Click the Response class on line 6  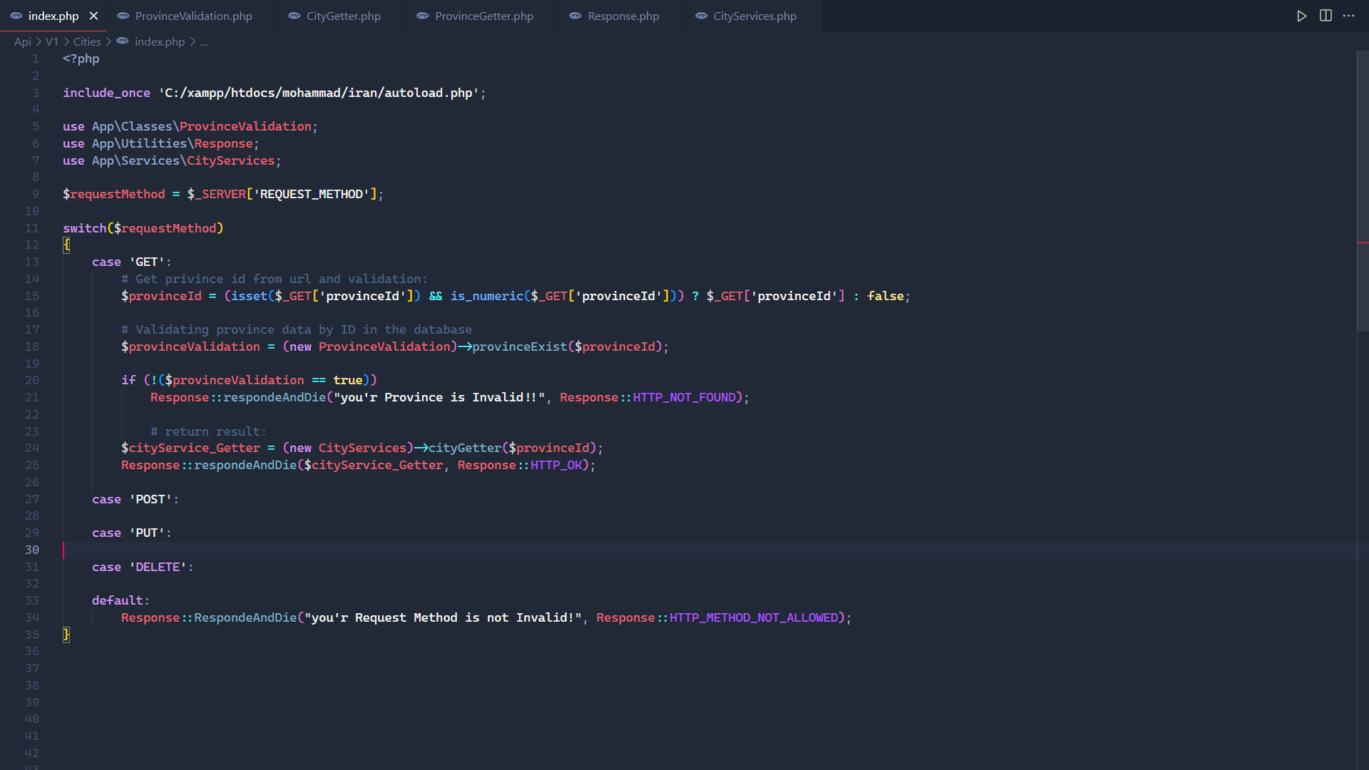tap(223, 143)
